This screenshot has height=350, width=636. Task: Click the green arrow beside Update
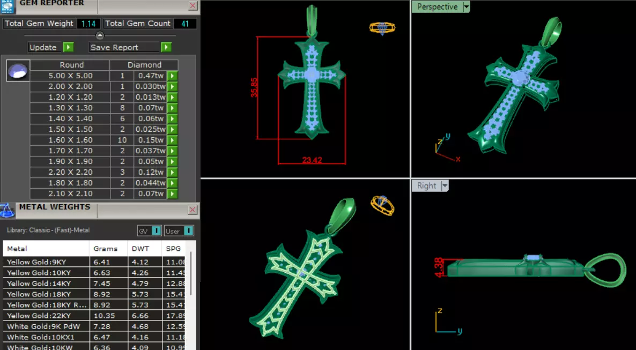tap(68, 48)
